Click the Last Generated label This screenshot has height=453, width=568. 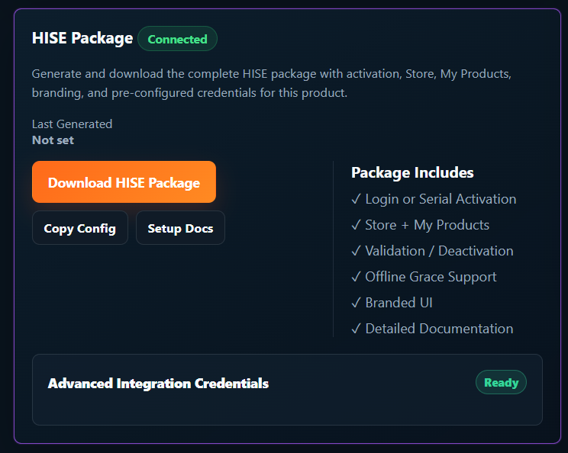[x=72, y=124]
